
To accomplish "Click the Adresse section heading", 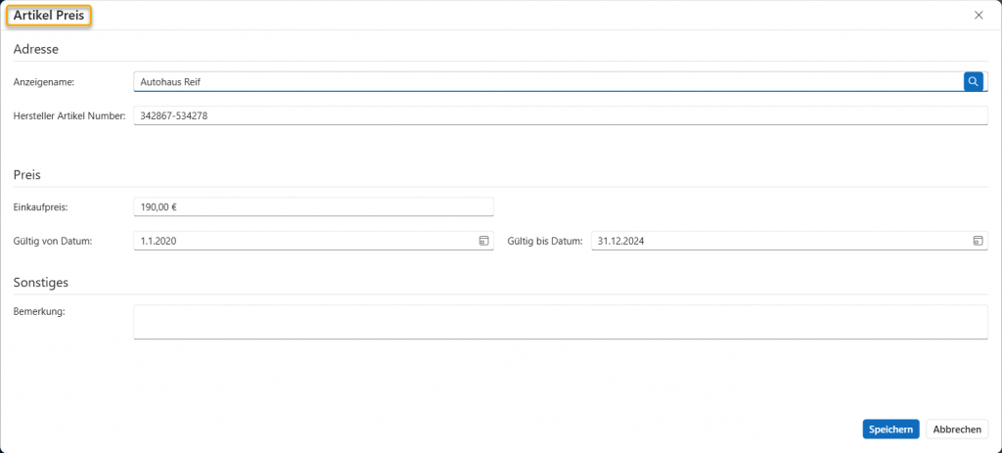I will pos(36,49).
